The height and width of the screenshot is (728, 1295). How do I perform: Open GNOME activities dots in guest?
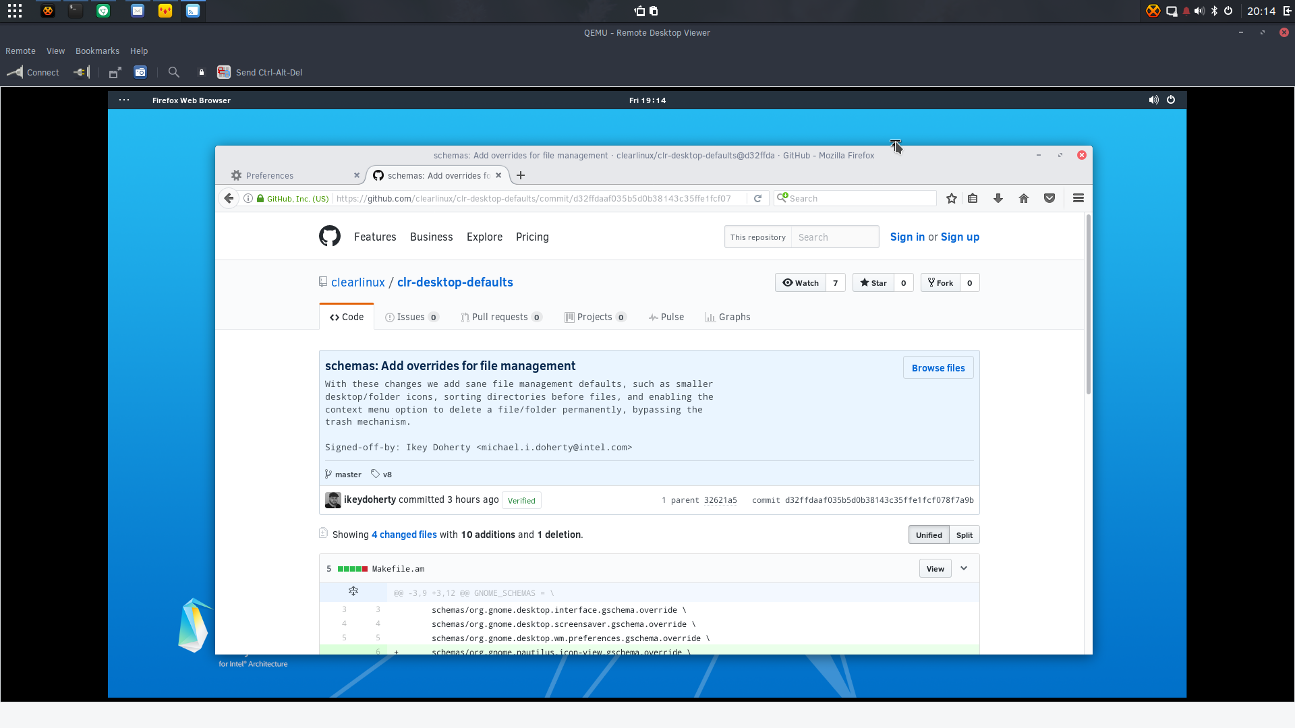point(124,100)
